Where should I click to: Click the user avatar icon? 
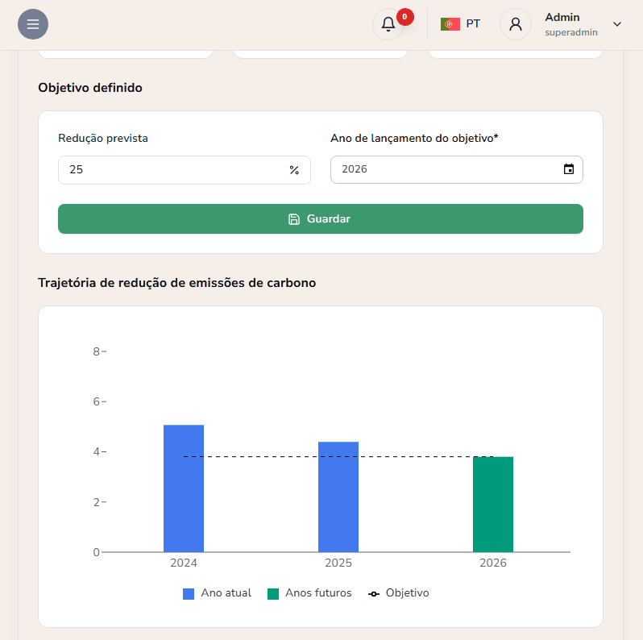point(516,24)
